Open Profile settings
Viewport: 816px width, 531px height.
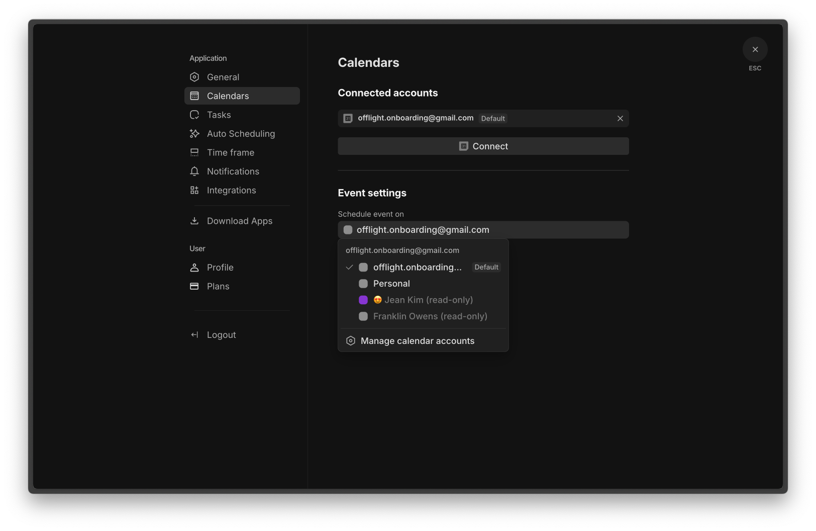(x=242, y=268)
